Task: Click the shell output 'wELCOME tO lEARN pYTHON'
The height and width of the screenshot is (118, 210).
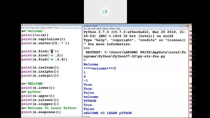Action: click(x=108, y=113)
